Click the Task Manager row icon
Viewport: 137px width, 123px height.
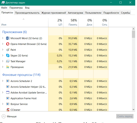point(8,61)
